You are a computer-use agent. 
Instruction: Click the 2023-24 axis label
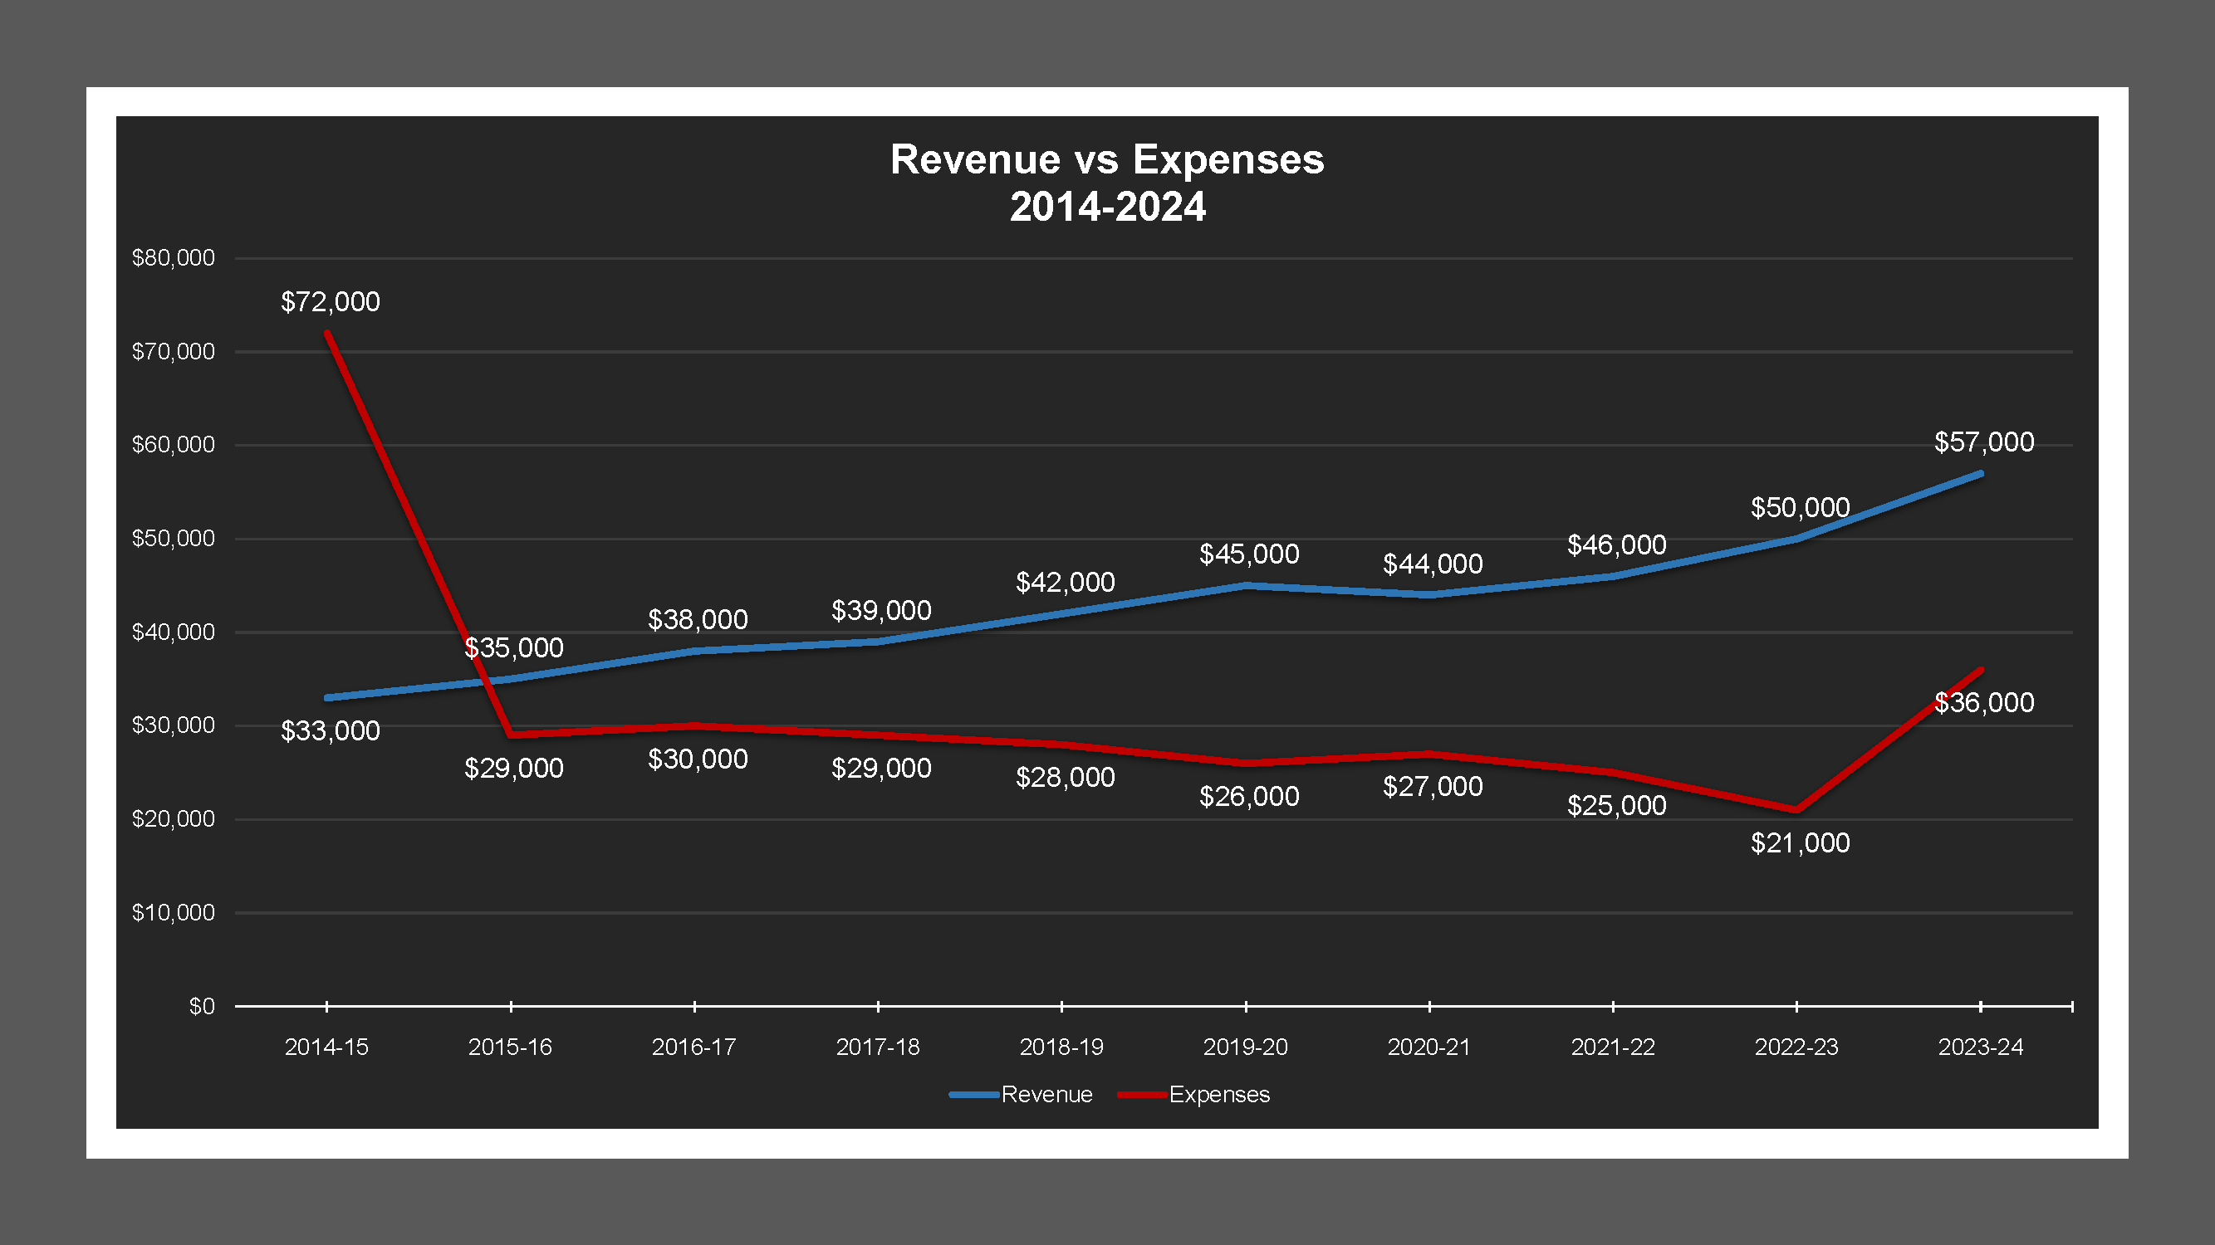point(1981,1047)
